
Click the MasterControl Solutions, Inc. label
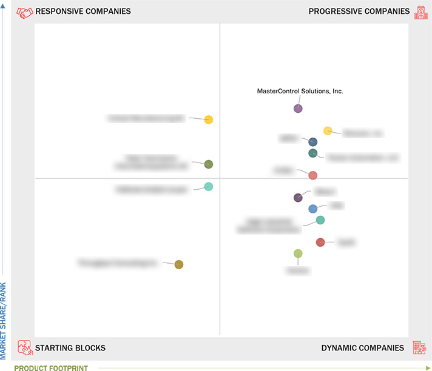click(300, 91)
